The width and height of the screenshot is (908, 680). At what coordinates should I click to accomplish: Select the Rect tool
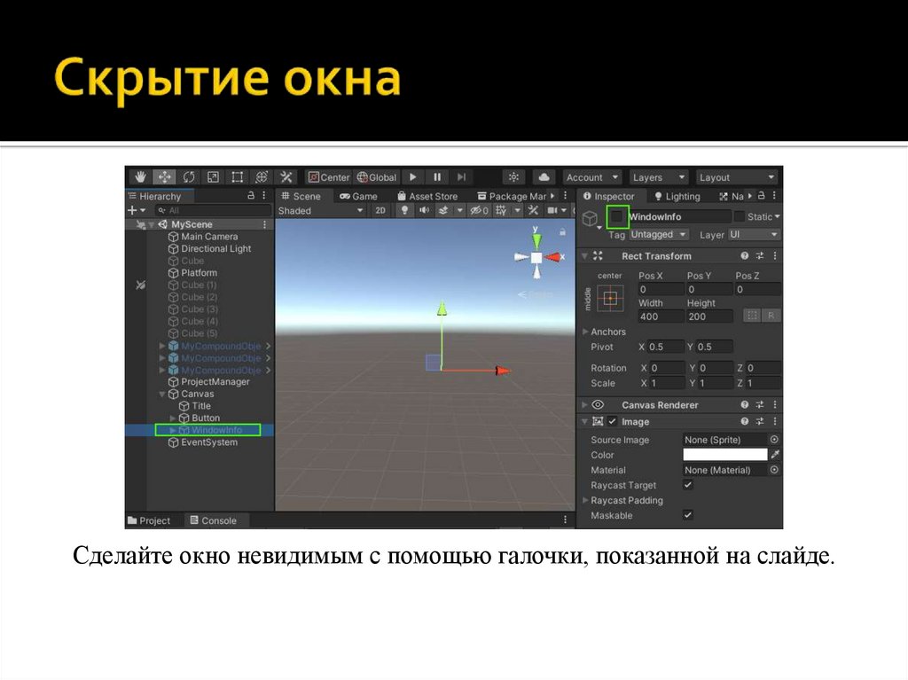[237, 177]
